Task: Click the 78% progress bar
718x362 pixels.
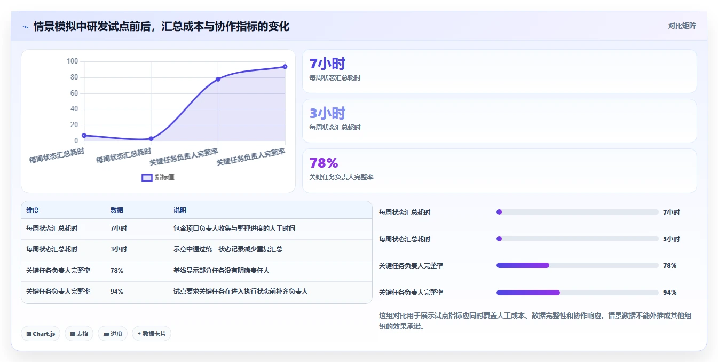Action: [x=578, y=265]
